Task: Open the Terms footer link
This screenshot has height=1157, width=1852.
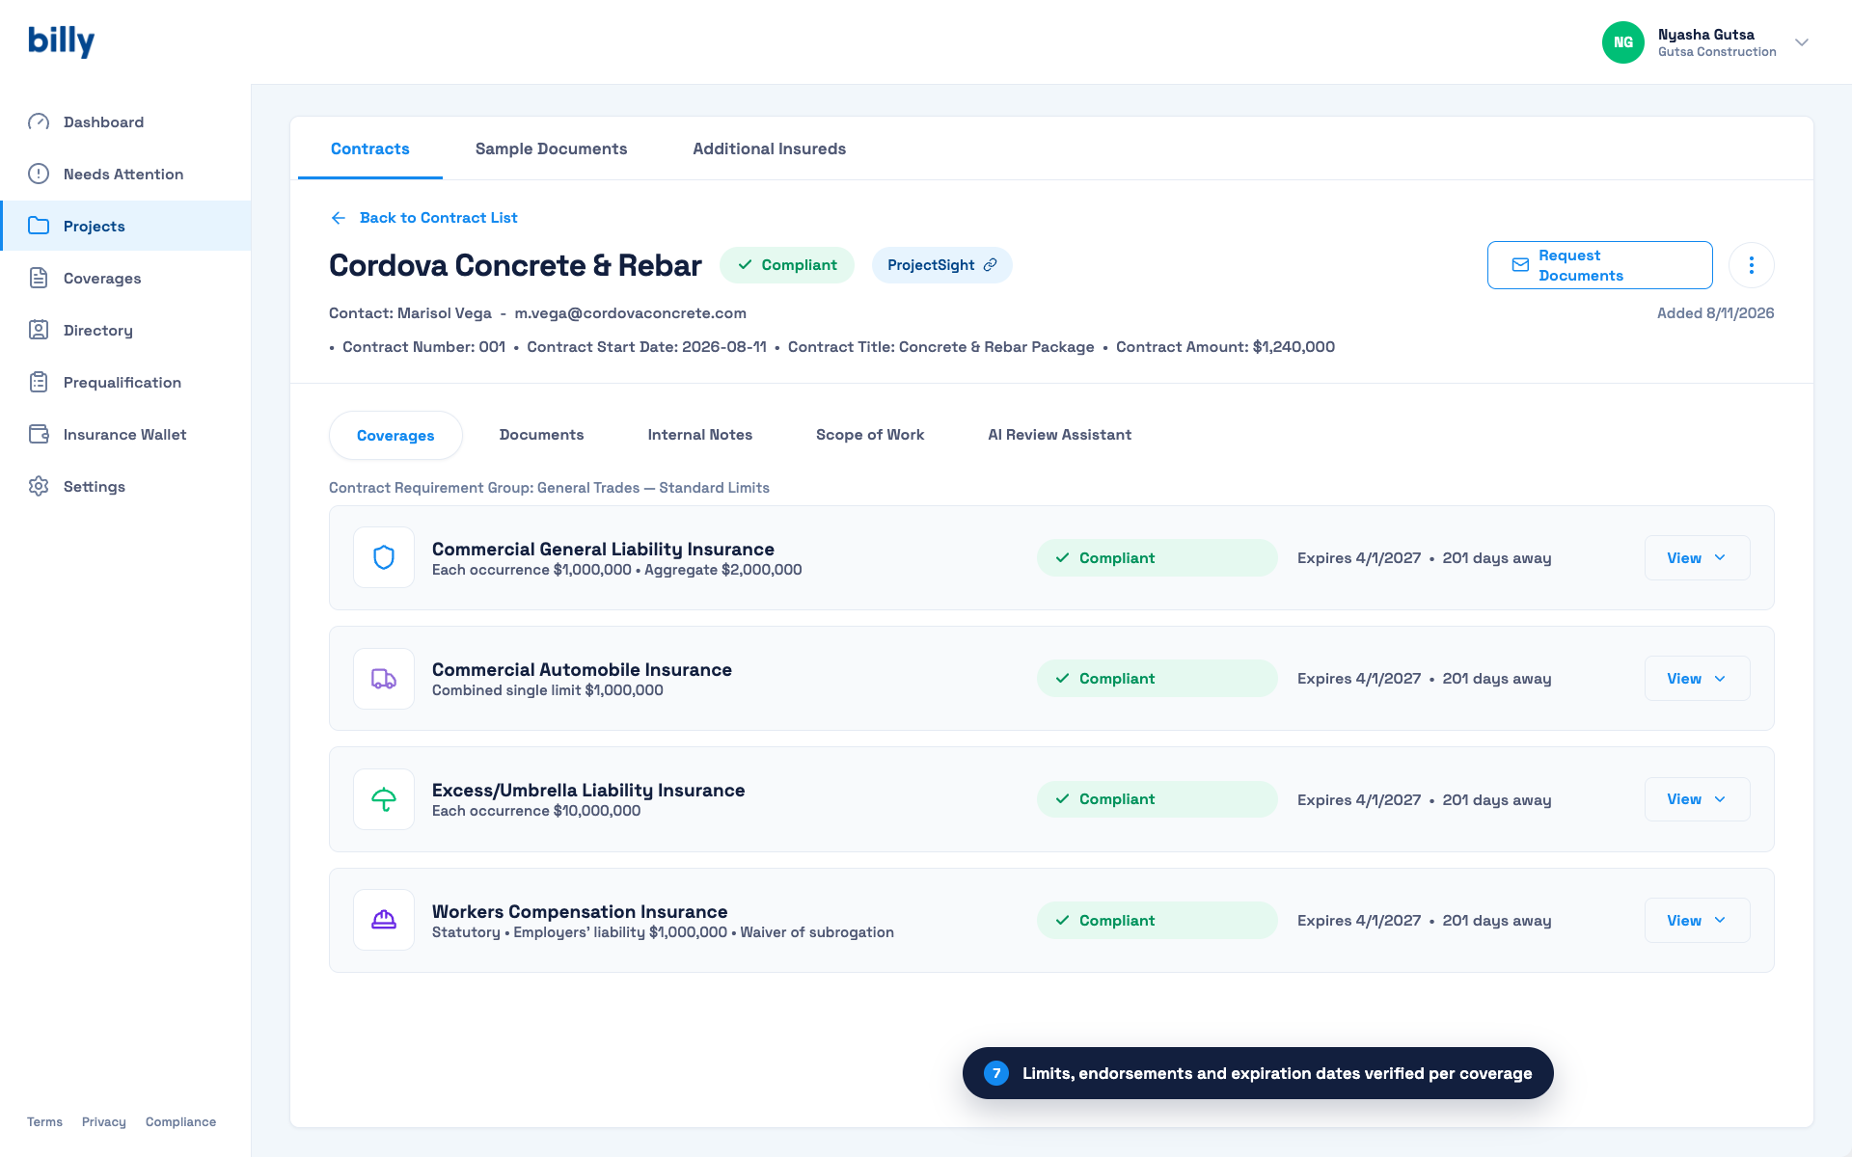Action: coord(44,1121)
